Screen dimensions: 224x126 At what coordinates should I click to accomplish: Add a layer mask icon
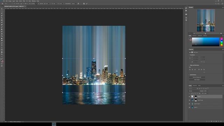(211, 121)
